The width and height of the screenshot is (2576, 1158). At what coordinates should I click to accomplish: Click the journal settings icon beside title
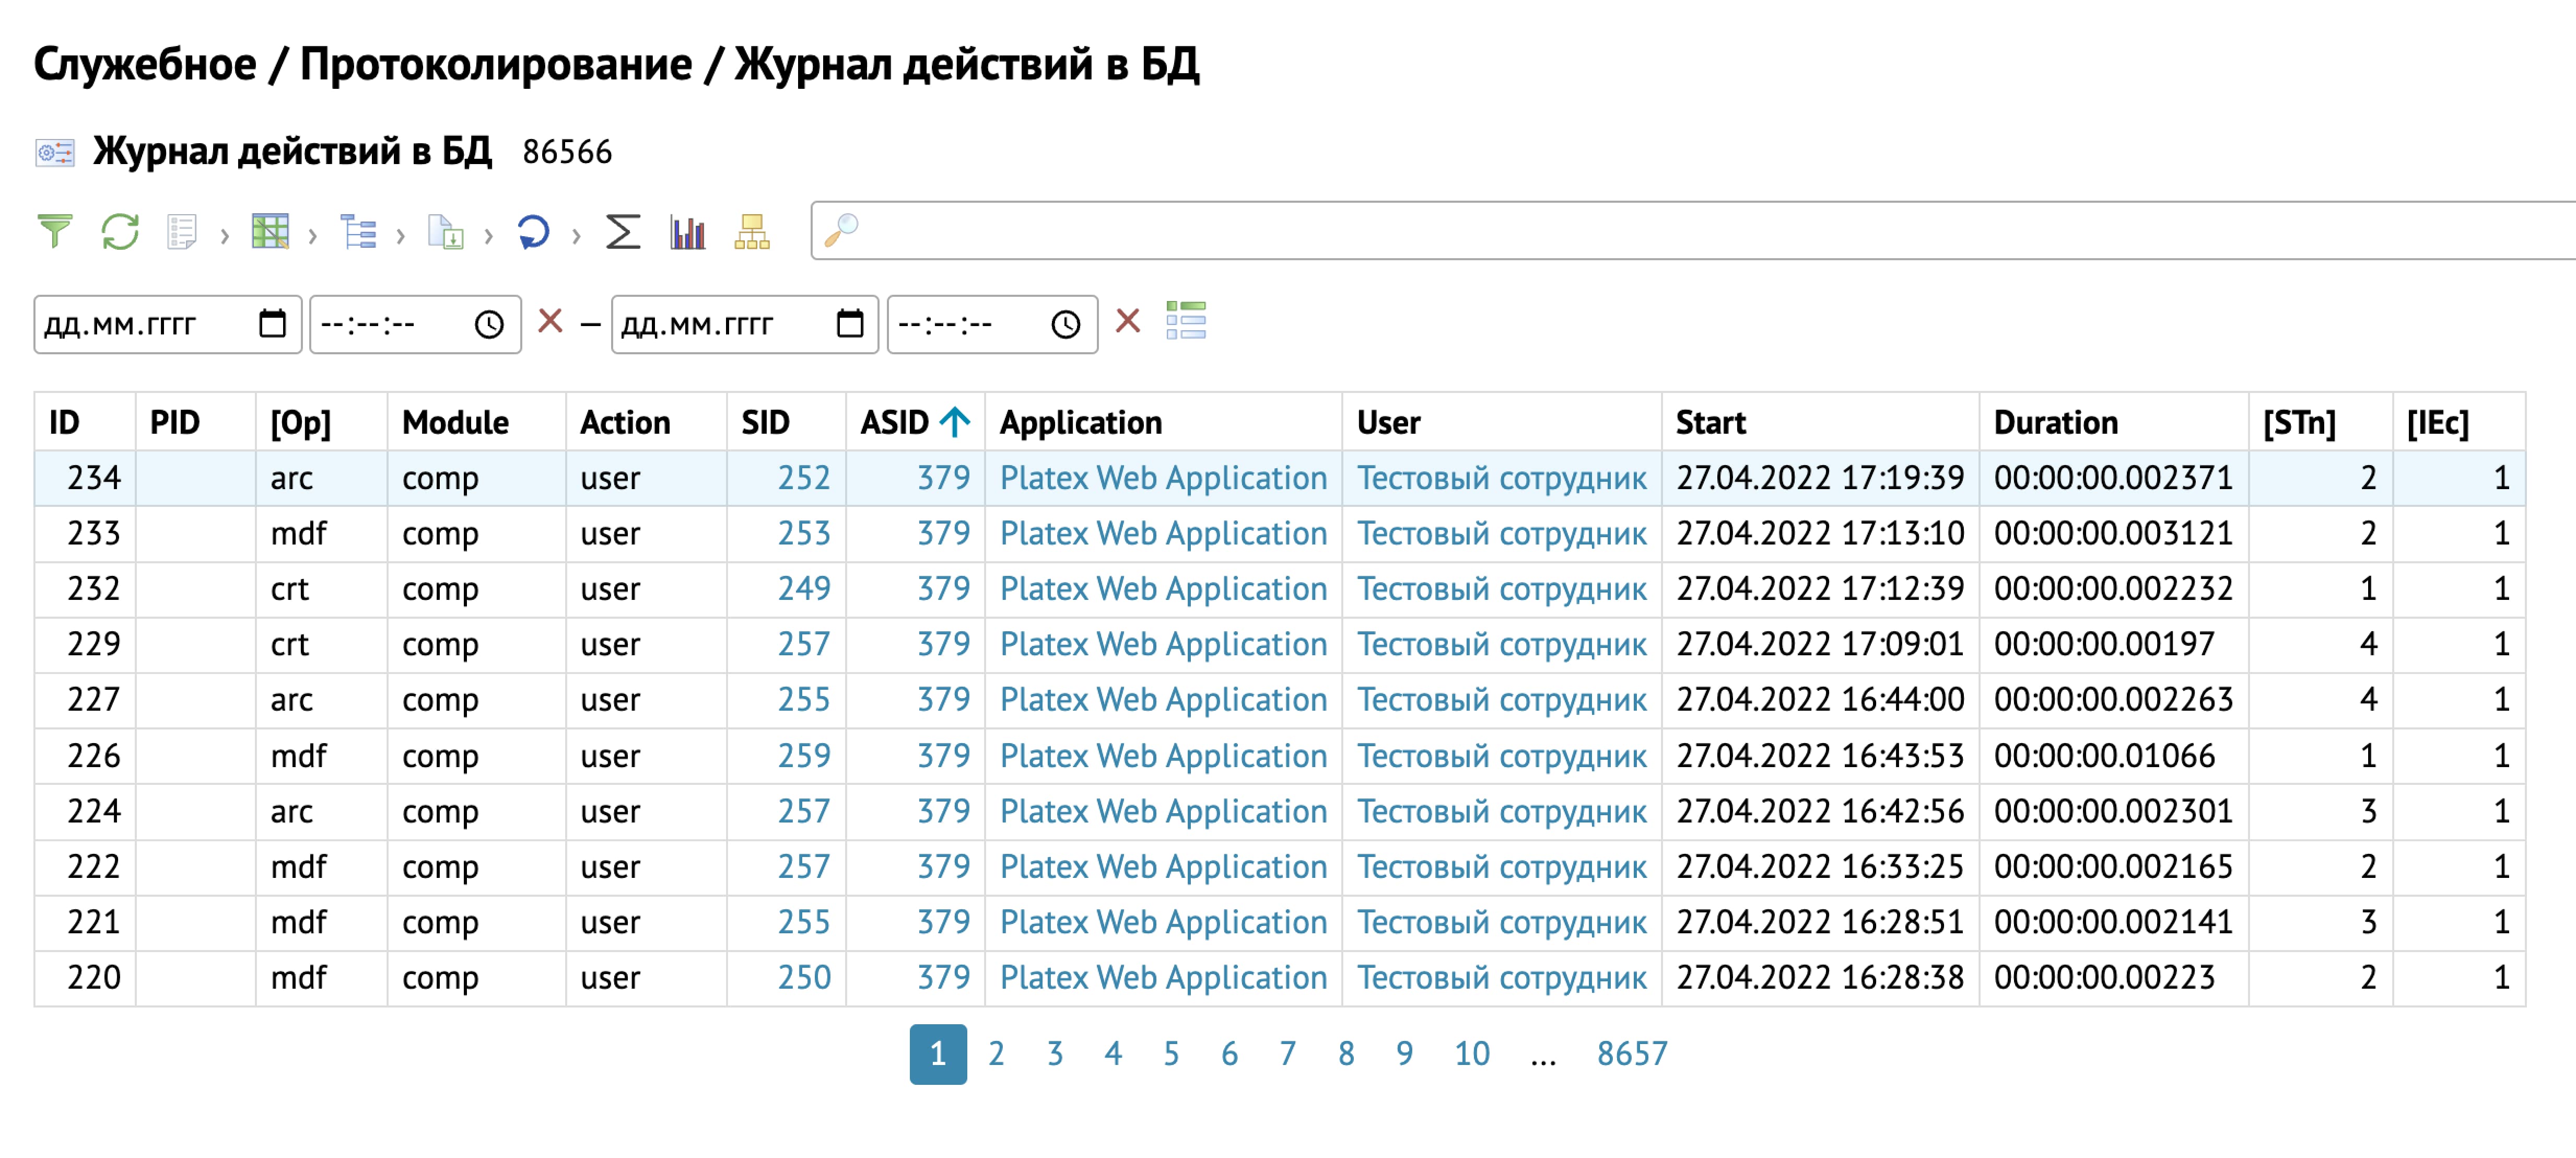[x=55, y=152]
